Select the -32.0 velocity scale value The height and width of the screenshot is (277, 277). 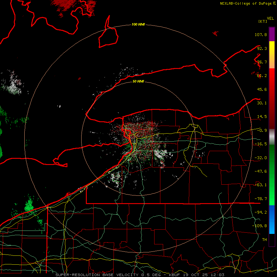click(x=261, y=158)
